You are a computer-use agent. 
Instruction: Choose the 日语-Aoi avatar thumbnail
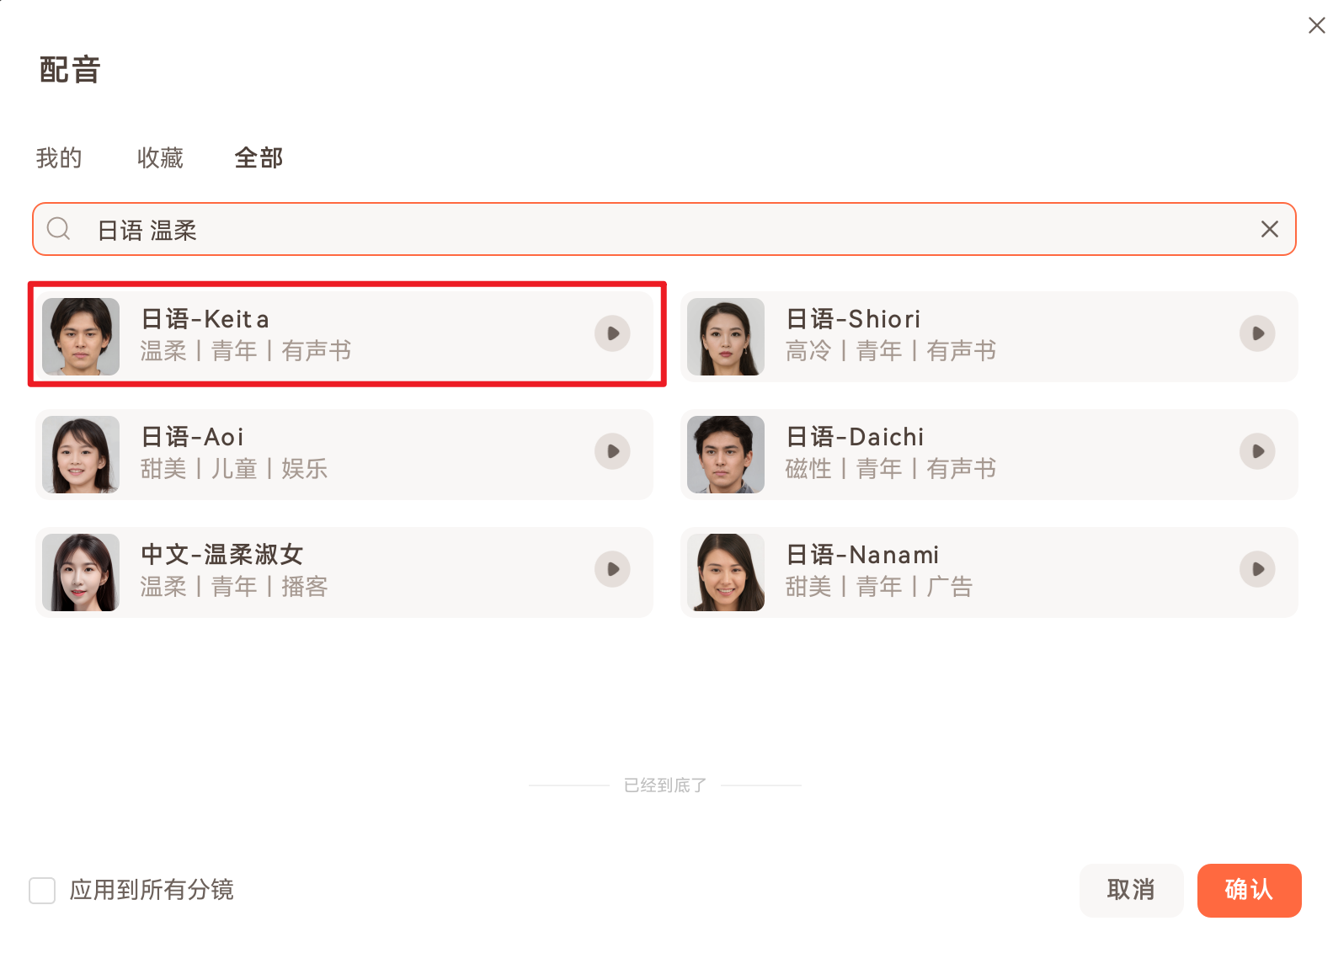[81, 454]
